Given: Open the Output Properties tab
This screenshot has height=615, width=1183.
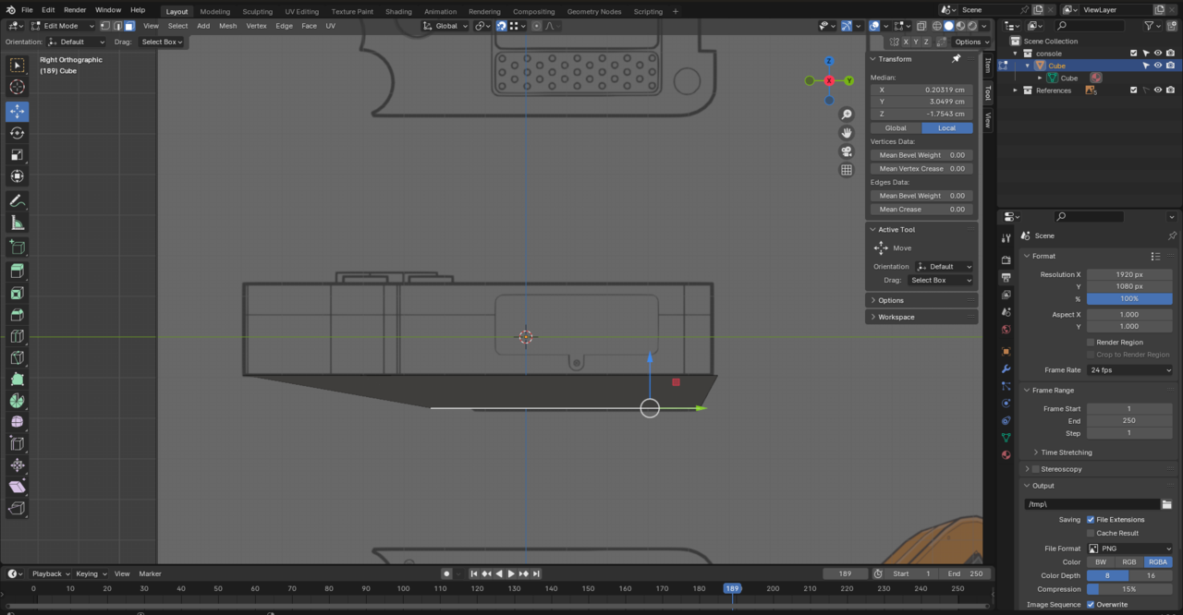Looking at the screenshot, I should click(1006, 276).
